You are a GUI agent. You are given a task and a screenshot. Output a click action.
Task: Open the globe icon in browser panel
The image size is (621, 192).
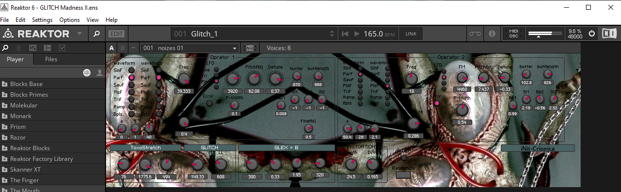(x=87, y=72)
